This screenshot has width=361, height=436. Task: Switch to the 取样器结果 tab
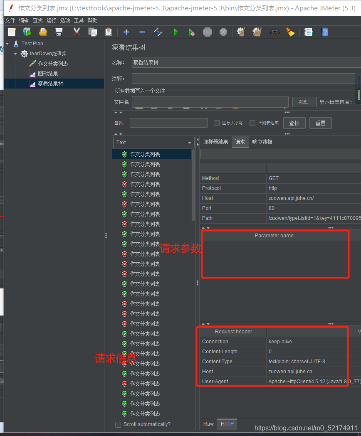tap(215, 142)
